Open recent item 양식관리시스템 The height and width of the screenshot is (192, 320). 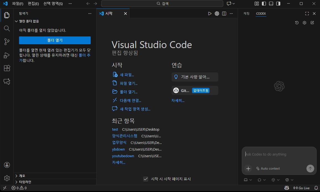(124, 136)
